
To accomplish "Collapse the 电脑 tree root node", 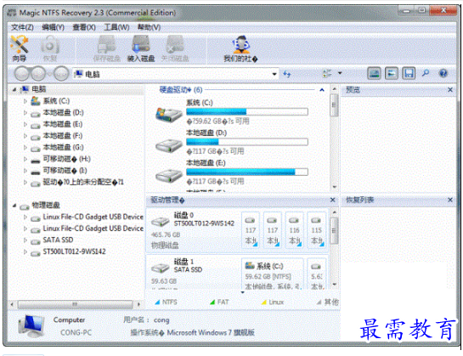I will (14, 89).
